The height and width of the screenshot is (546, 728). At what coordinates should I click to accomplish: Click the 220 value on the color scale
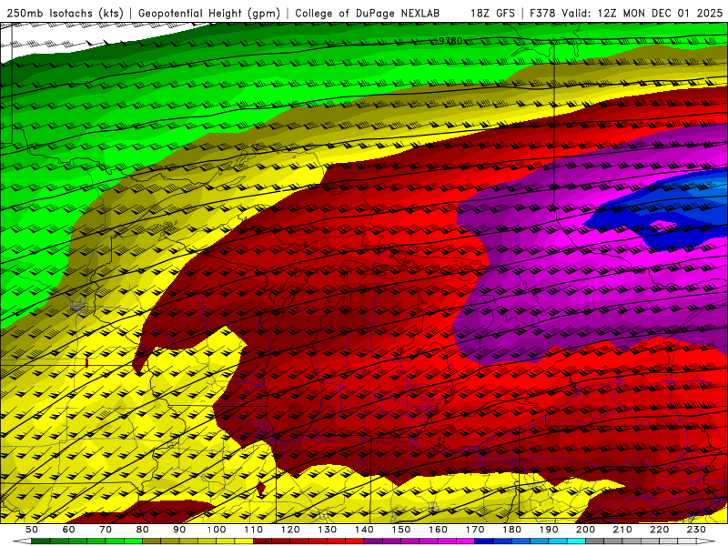click(660, 530)
